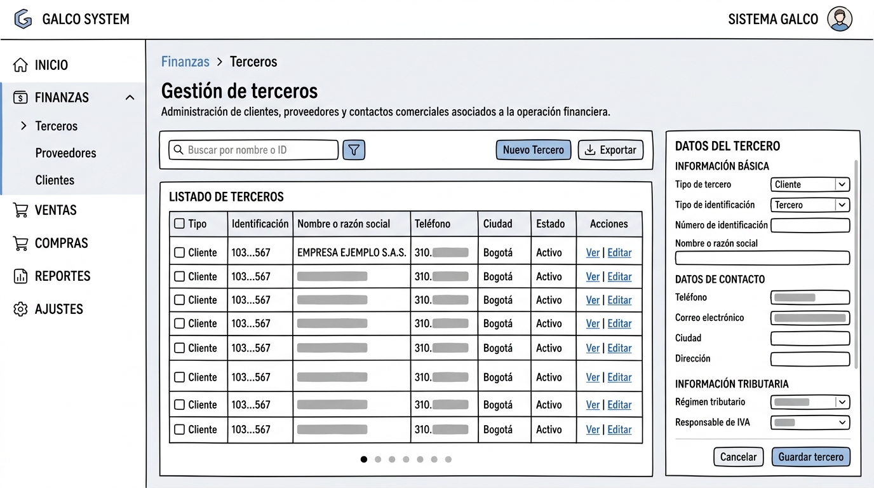Collapse the FINANZAS menu with its chevron
The image size is (874, 488).
(x=130, y=98)
